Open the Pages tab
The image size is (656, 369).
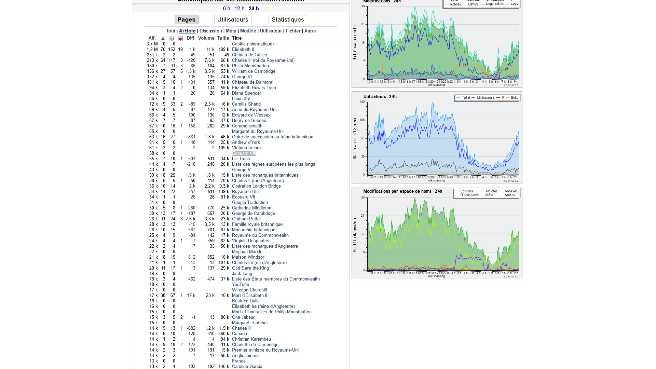click(187, 20)
